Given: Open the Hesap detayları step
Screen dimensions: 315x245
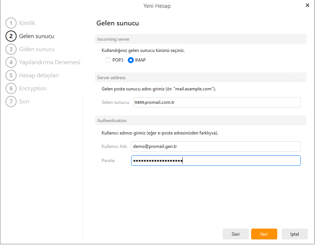Looking at the screenshot, I should pyautogui.click(x=39, y=75).
